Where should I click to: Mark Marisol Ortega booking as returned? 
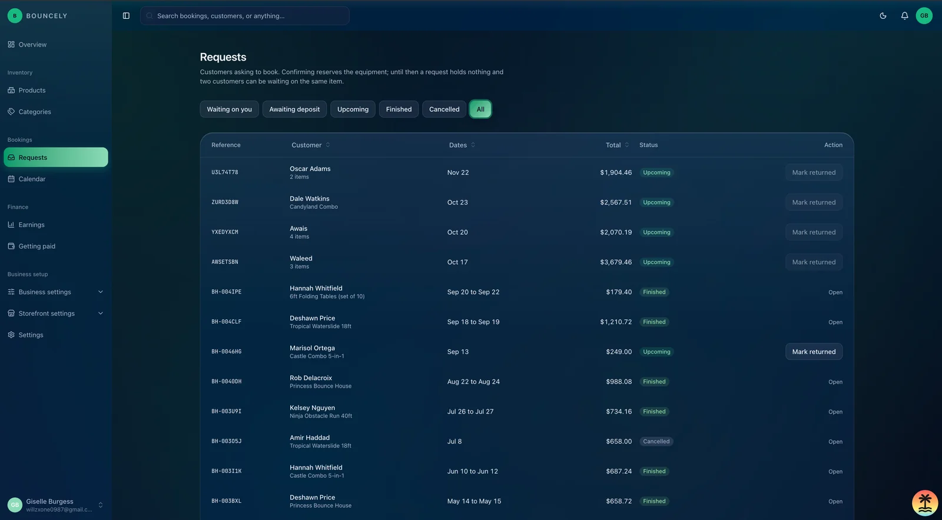[x=814, y=352]
